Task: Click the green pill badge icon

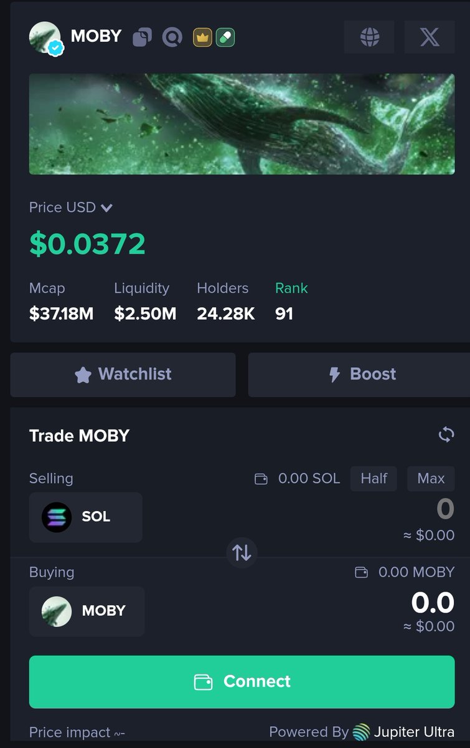Action: pos(225,37)
